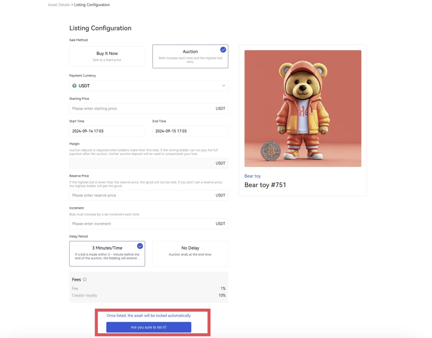Viewport: 432px width, 338px height.
Task: Open the End Time date picker
Action: [x=190, y=131]
